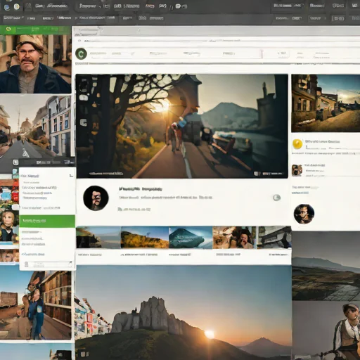Open the man in straw hat photo at left
Viewport: 360px width, 360px height.
36,64
